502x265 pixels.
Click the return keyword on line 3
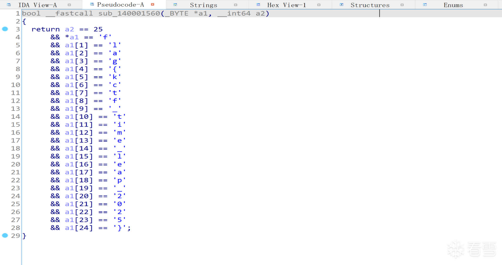point(46,29)
